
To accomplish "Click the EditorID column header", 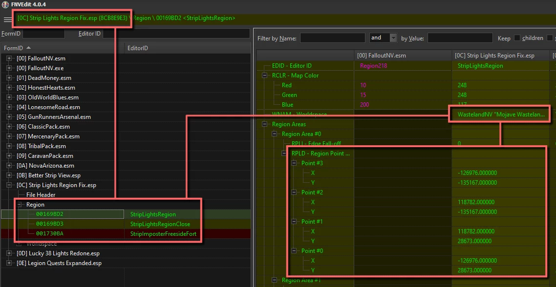I will tap(188, 48).
